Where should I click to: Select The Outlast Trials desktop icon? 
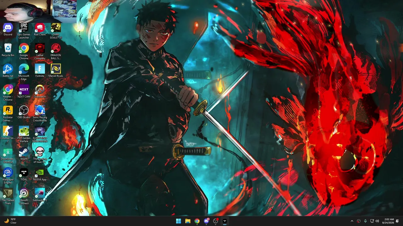coord(8,197)
